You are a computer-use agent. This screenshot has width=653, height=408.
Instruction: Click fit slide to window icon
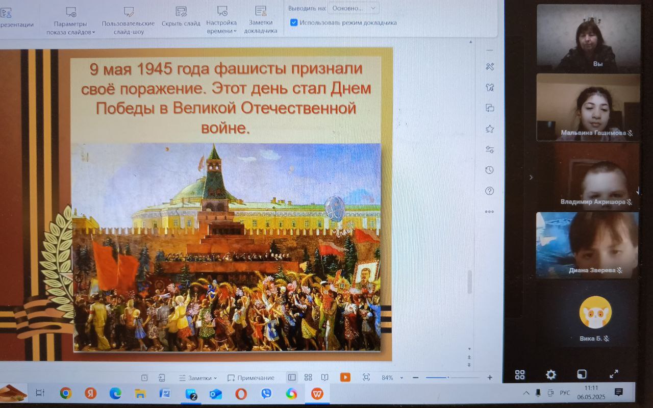tap(366, 377)
